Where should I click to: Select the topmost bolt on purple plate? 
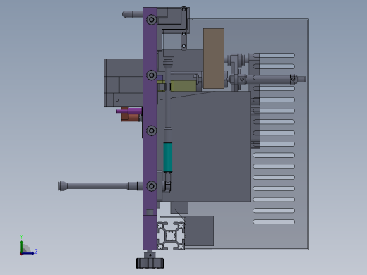pyautogui.click(x=152, y=20)
